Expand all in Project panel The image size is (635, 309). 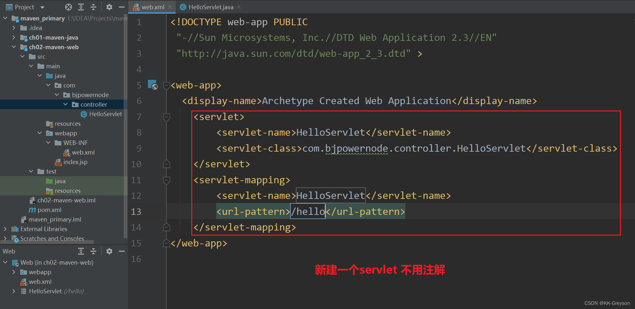tap(81, 7)
